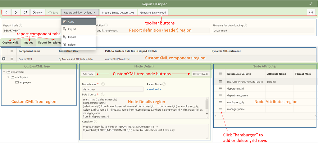Open hamburger for manager_name row

click(x=221, y=109)
